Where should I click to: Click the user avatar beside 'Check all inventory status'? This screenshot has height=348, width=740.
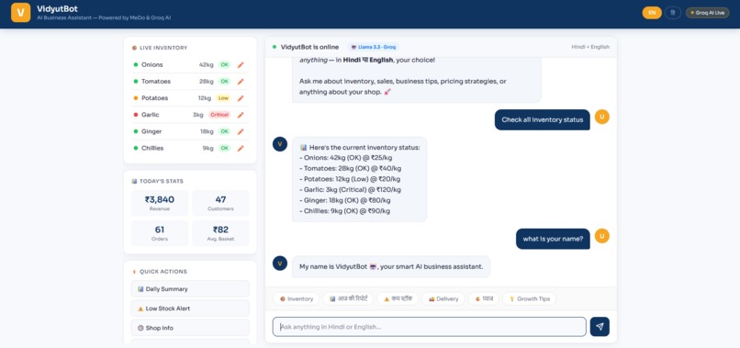pos(601,117)
